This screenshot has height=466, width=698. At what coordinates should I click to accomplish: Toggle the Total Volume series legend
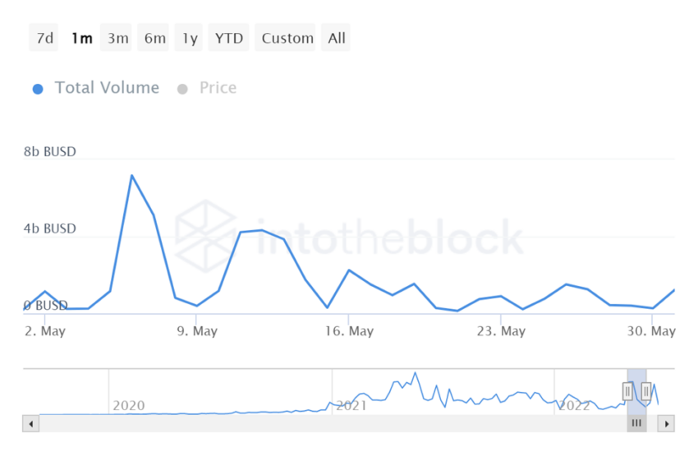click(107, 88)
